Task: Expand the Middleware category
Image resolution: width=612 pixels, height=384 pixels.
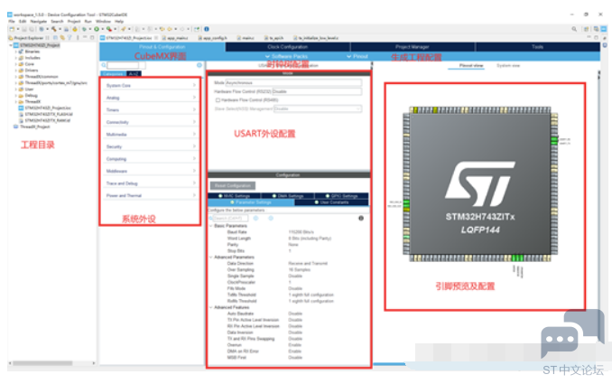Action: [x=151, y=171]
